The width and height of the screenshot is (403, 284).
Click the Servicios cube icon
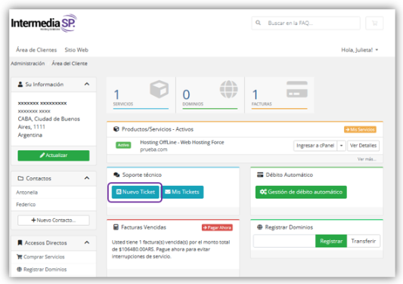[160, 89]
